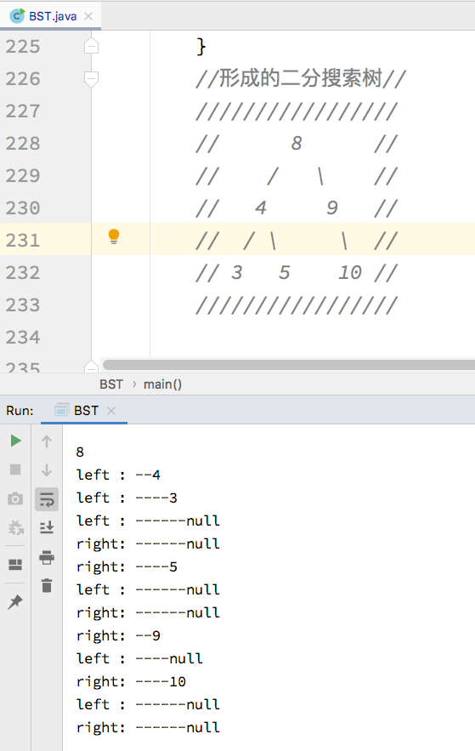Image resolution: width=475 pixels, height=751 pixels.
Task: Rerun BST with the green play icon
Action: pyautogui.click(x=16, y=441)
